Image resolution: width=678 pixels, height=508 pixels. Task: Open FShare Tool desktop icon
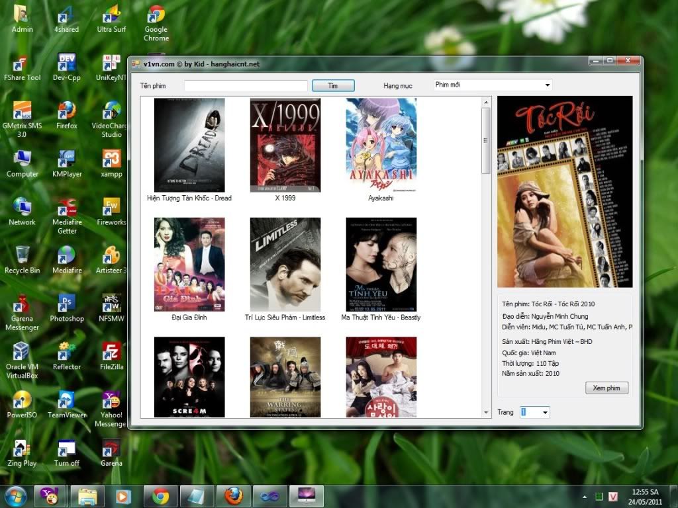coord(22,67)
